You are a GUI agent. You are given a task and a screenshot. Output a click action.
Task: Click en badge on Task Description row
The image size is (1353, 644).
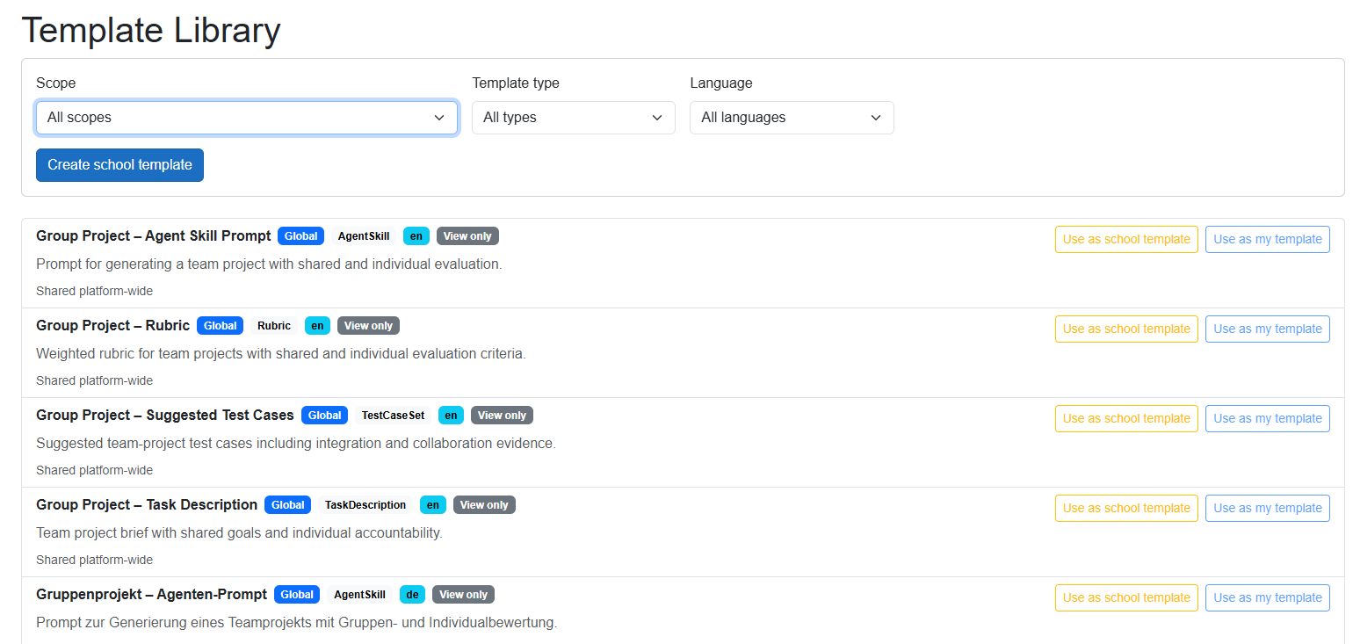pyautogui.click(x=433, y=505)
